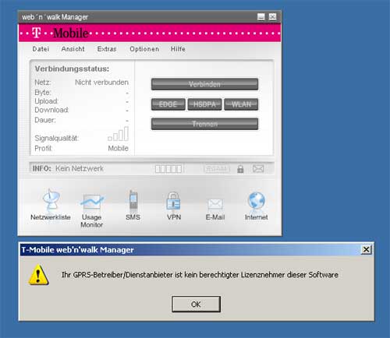Open the Datei menu
Viewport: 390px width, 338px height.
tap(41, 49)
